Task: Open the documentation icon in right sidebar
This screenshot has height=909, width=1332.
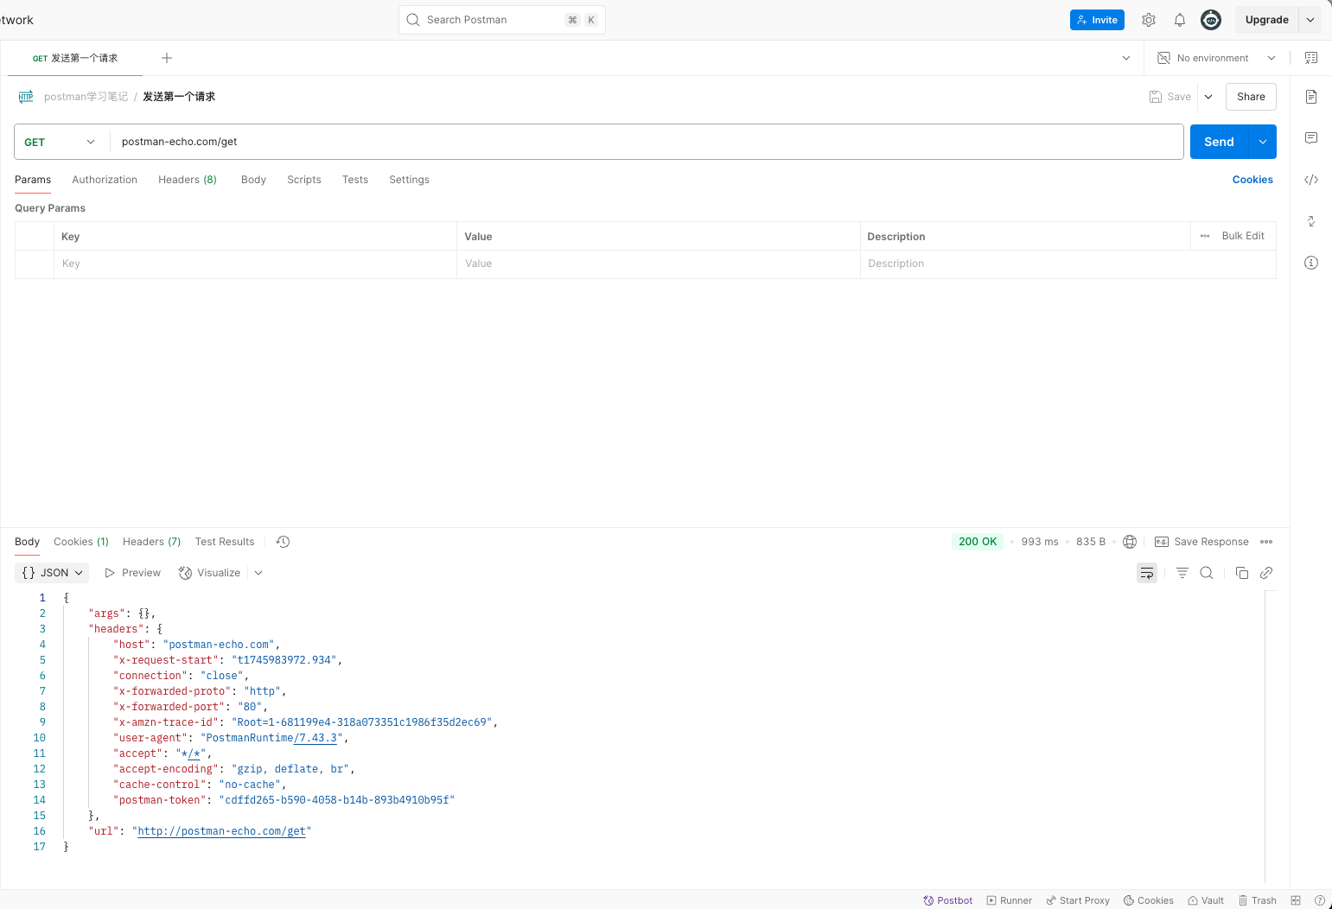Action: click(1310, 97)
